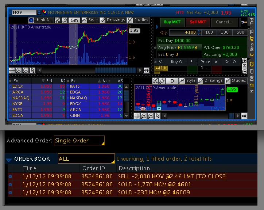The width and height of the screenshot is (264, 210).
Task: Toggle the marker dot on ARCA bid row
Action: (10, 92)
